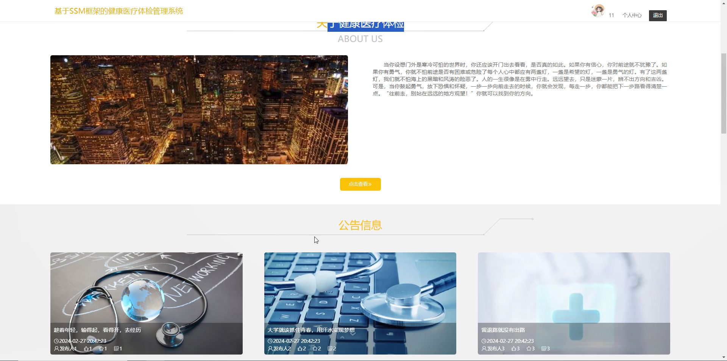
Task: Open the city night skyline image
Action: click(199, 110)
